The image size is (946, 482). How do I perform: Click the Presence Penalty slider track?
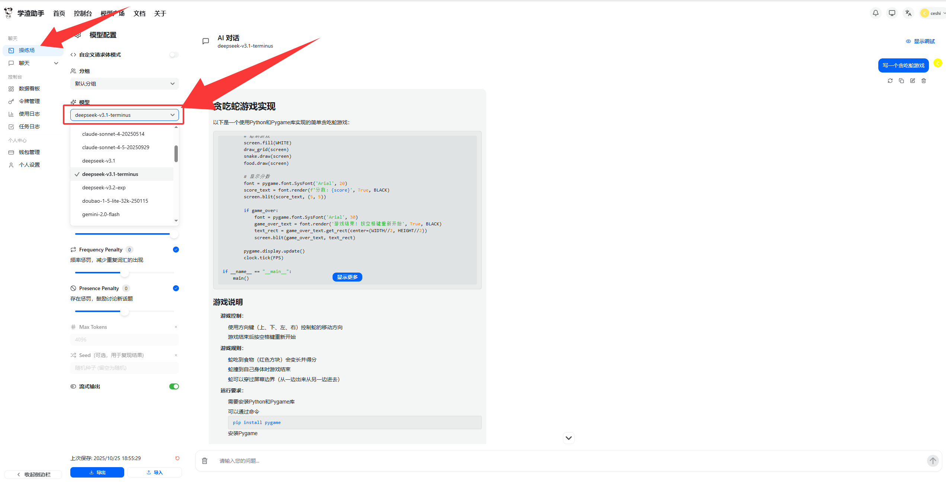click(x=149, y=311)
